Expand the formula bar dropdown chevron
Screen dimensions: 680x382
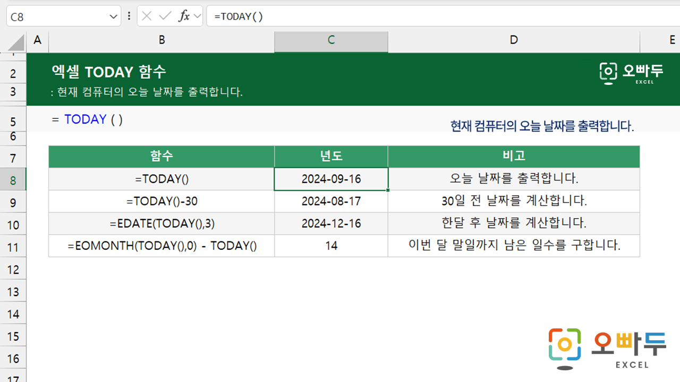[x=198, y=16]
